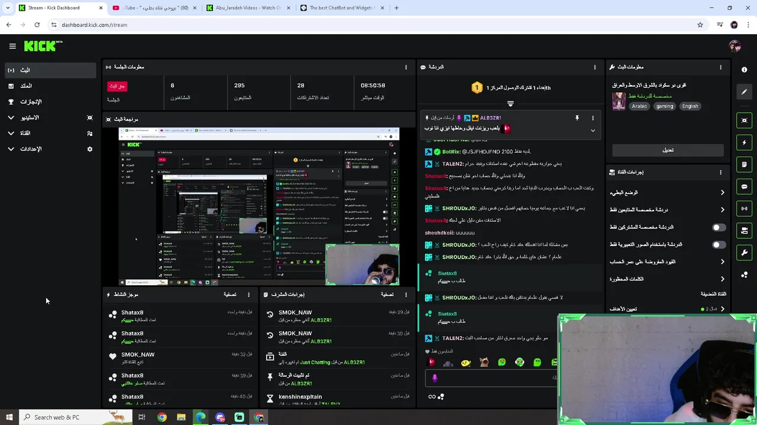The image size is (757, 425).
Task: Click the stream preview thumbnail
Action: pos(259,206)
